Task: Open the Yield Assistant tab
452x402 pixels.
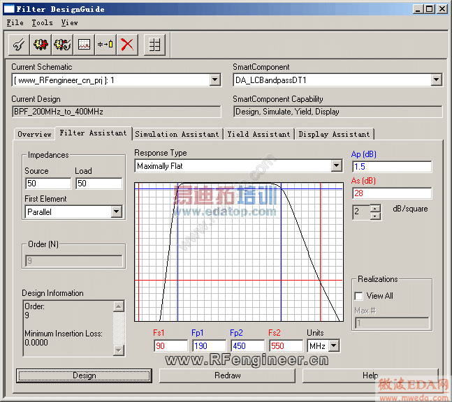Action: coord(258,134)
